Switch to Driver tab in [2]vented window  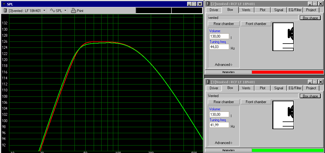tap(214, 10)
